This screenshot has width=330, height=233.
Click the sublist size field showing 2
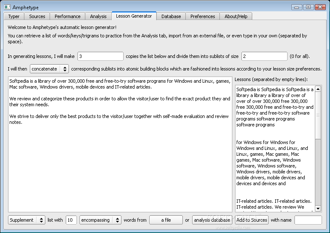tap(264, 56)
